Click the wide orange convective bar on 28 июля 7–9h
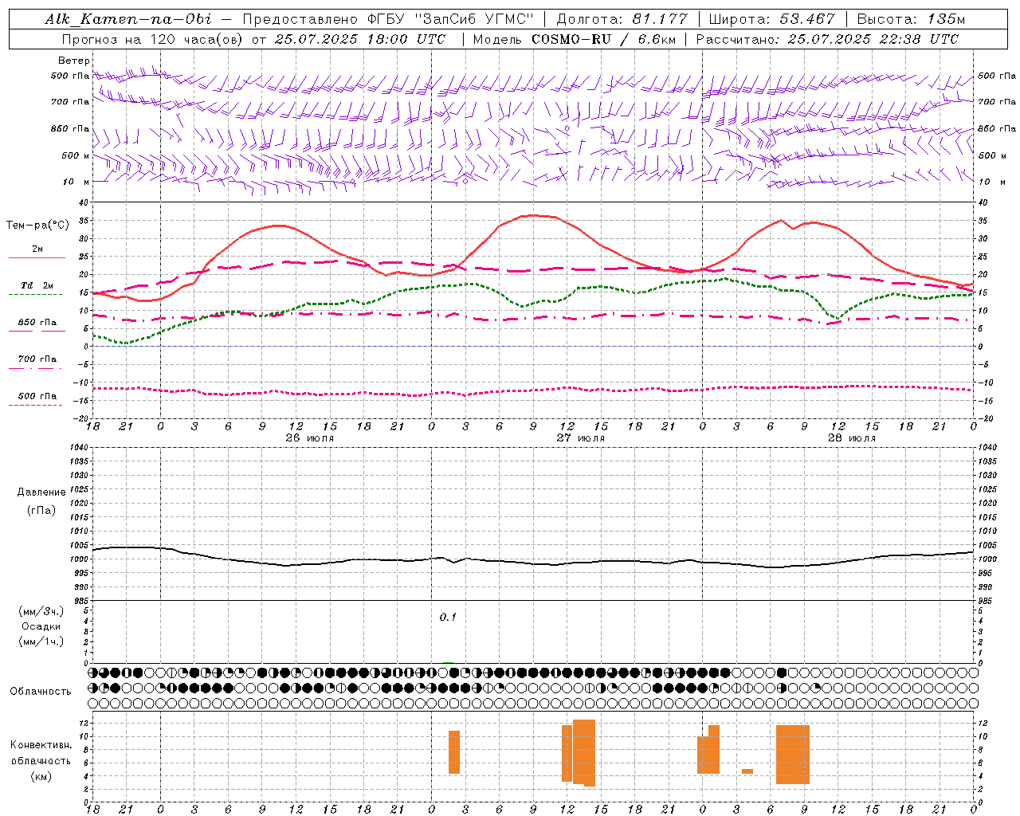Image resolution: width=1020 pixels, height=816 pixels. (793, 755)
